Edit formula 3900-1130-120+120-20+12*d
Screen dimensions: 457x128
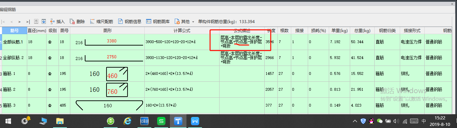tap(182, 58)
